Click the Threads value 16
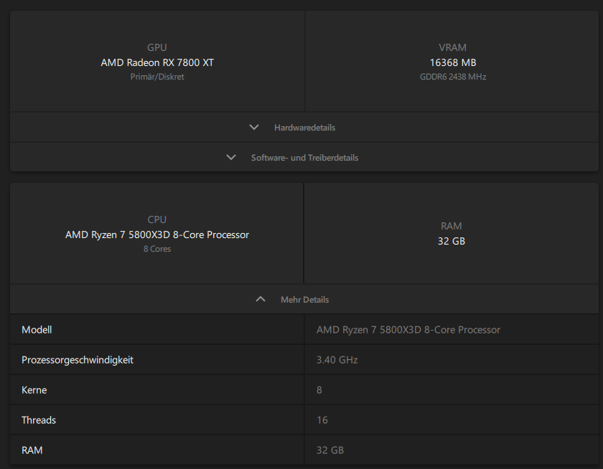Viewport: 603px width, 469px height. point(322,420)
